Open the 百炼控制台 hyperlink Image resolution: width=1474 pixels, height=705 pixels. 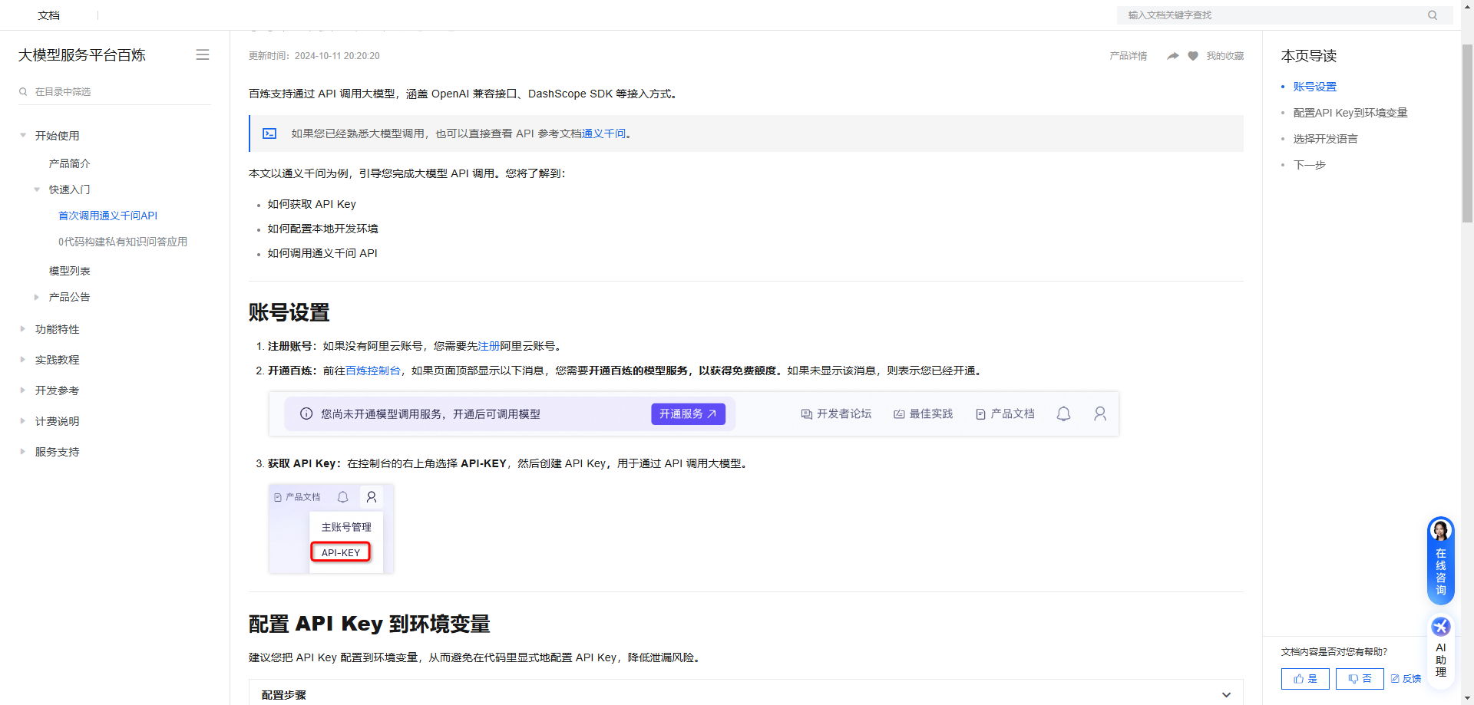coord(373,371)
